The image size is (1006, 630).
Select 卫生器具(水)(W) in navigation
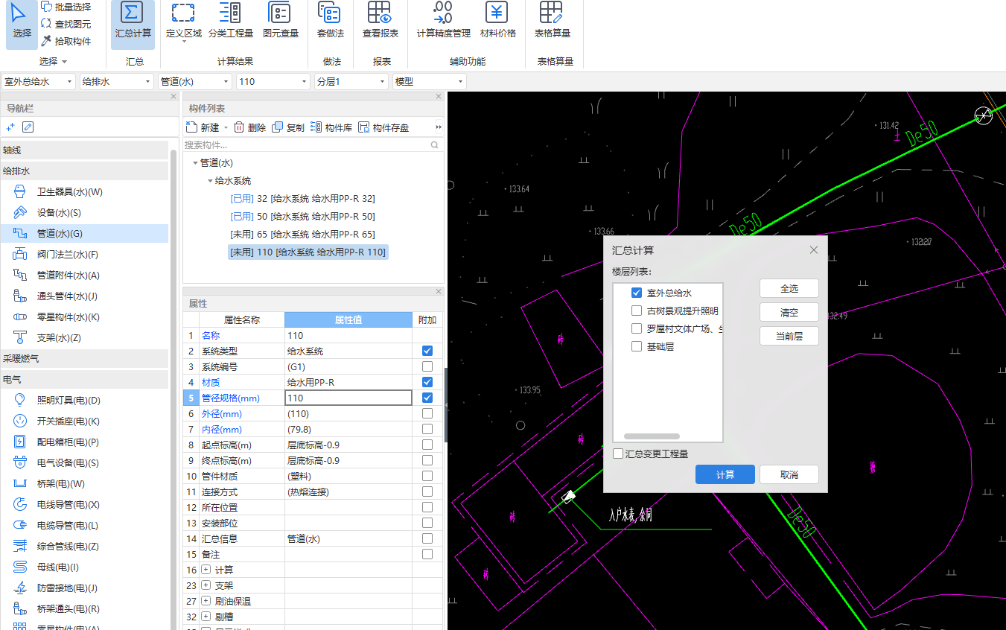click(x=84, y=192)
